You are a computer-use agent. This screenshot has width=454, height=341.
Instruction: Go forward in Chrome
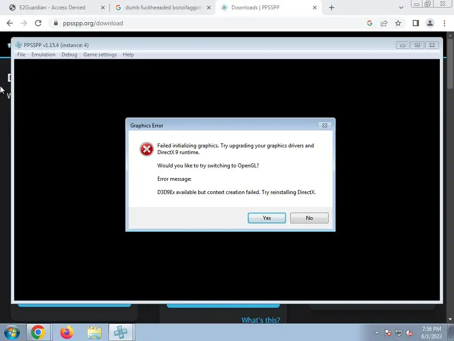point(24,23)
